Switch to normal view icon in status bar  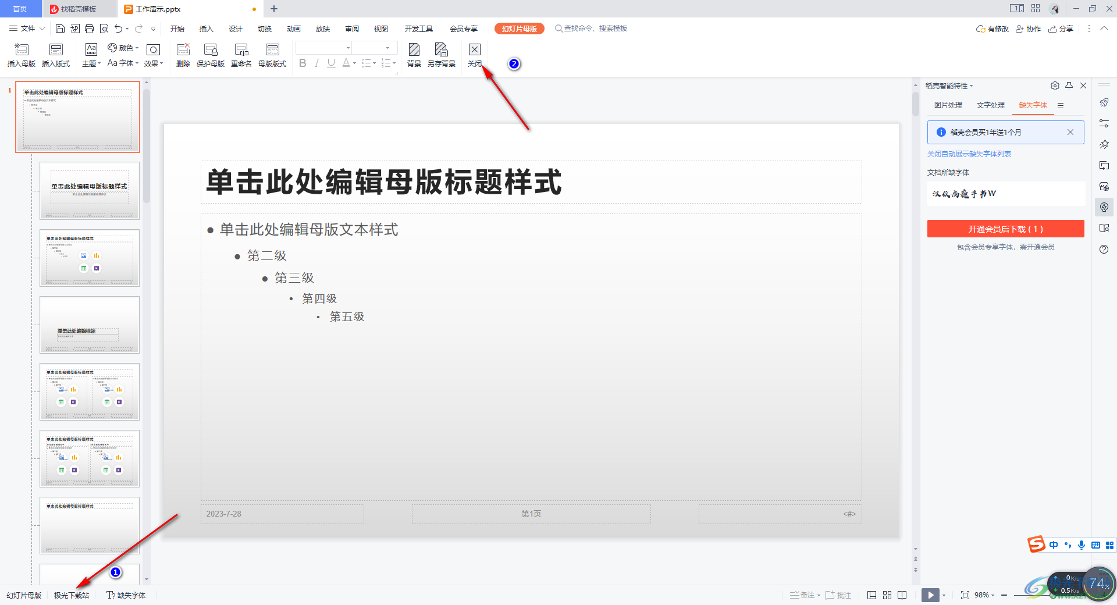click(x=871, y=595)
